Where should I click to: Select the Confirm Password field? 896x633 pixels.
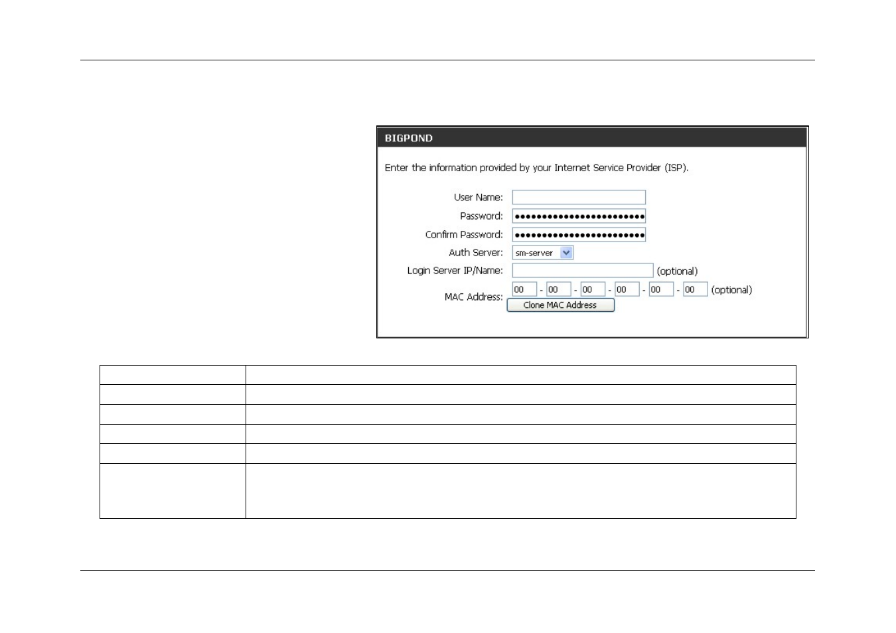[x=579, y=234]
